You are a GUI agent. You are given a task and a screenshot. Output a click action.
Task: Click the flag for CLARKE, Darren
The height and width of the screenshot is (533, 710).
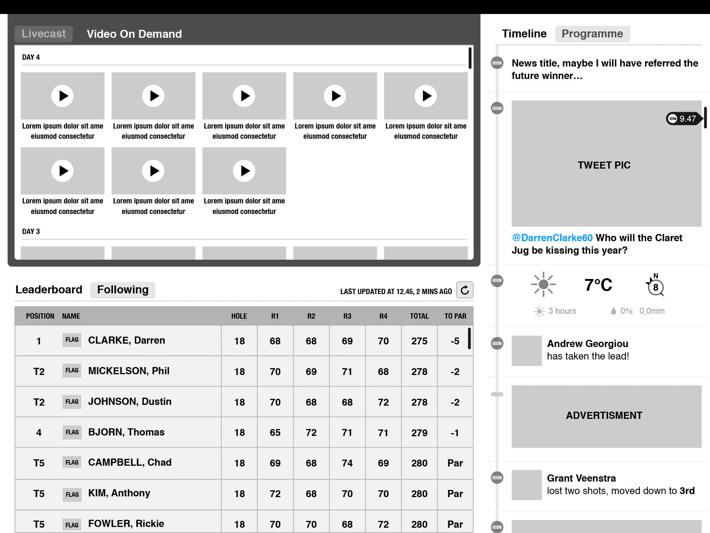tap(72, 340)
